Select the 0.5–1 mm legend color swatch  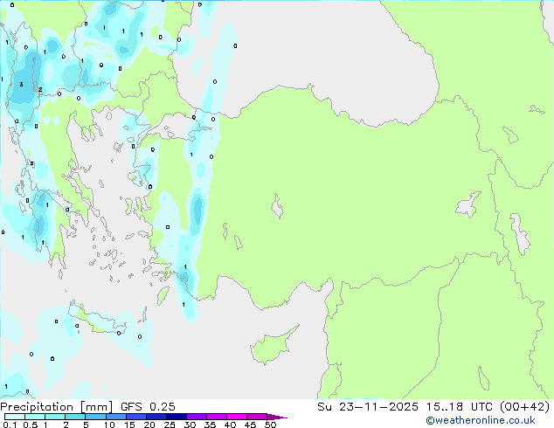35,417
